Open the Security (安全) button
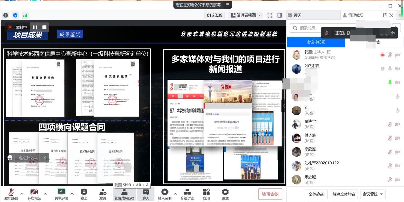404x202 pixels. (x=84, y=194)
